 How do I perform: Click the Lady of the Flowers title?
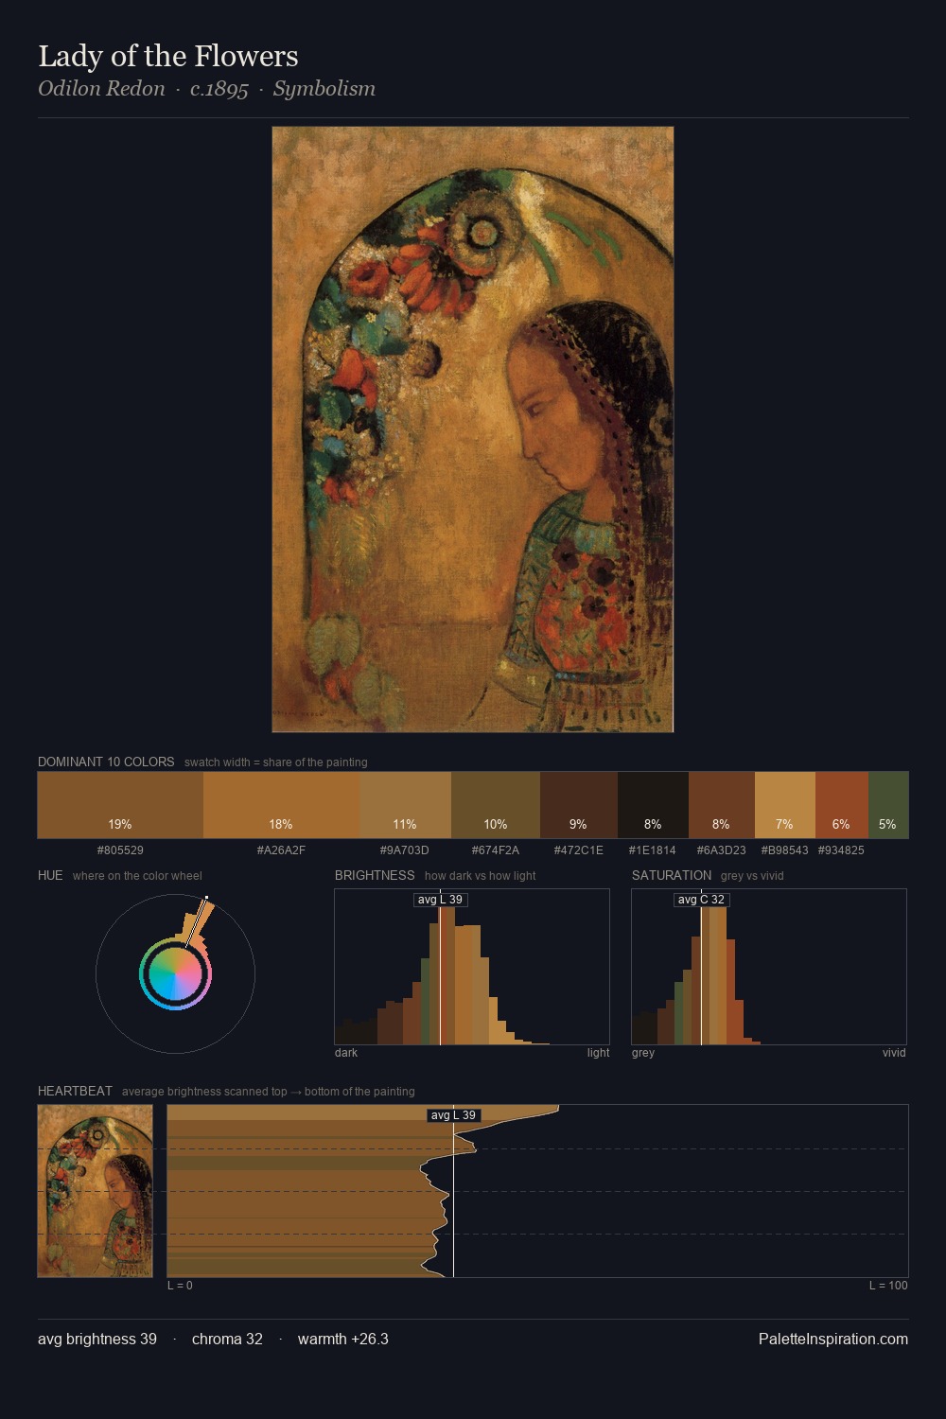pos(168,57)
